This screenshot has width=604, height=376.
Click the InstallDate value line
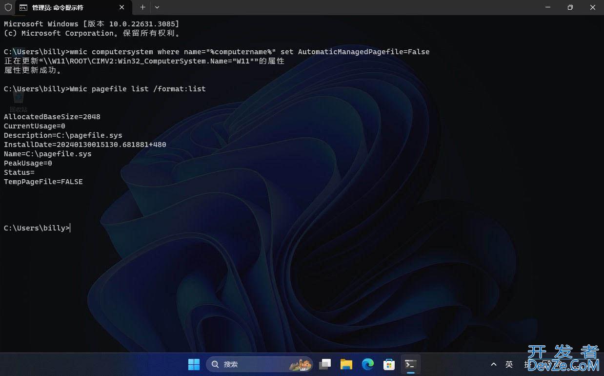coord(85,145)
